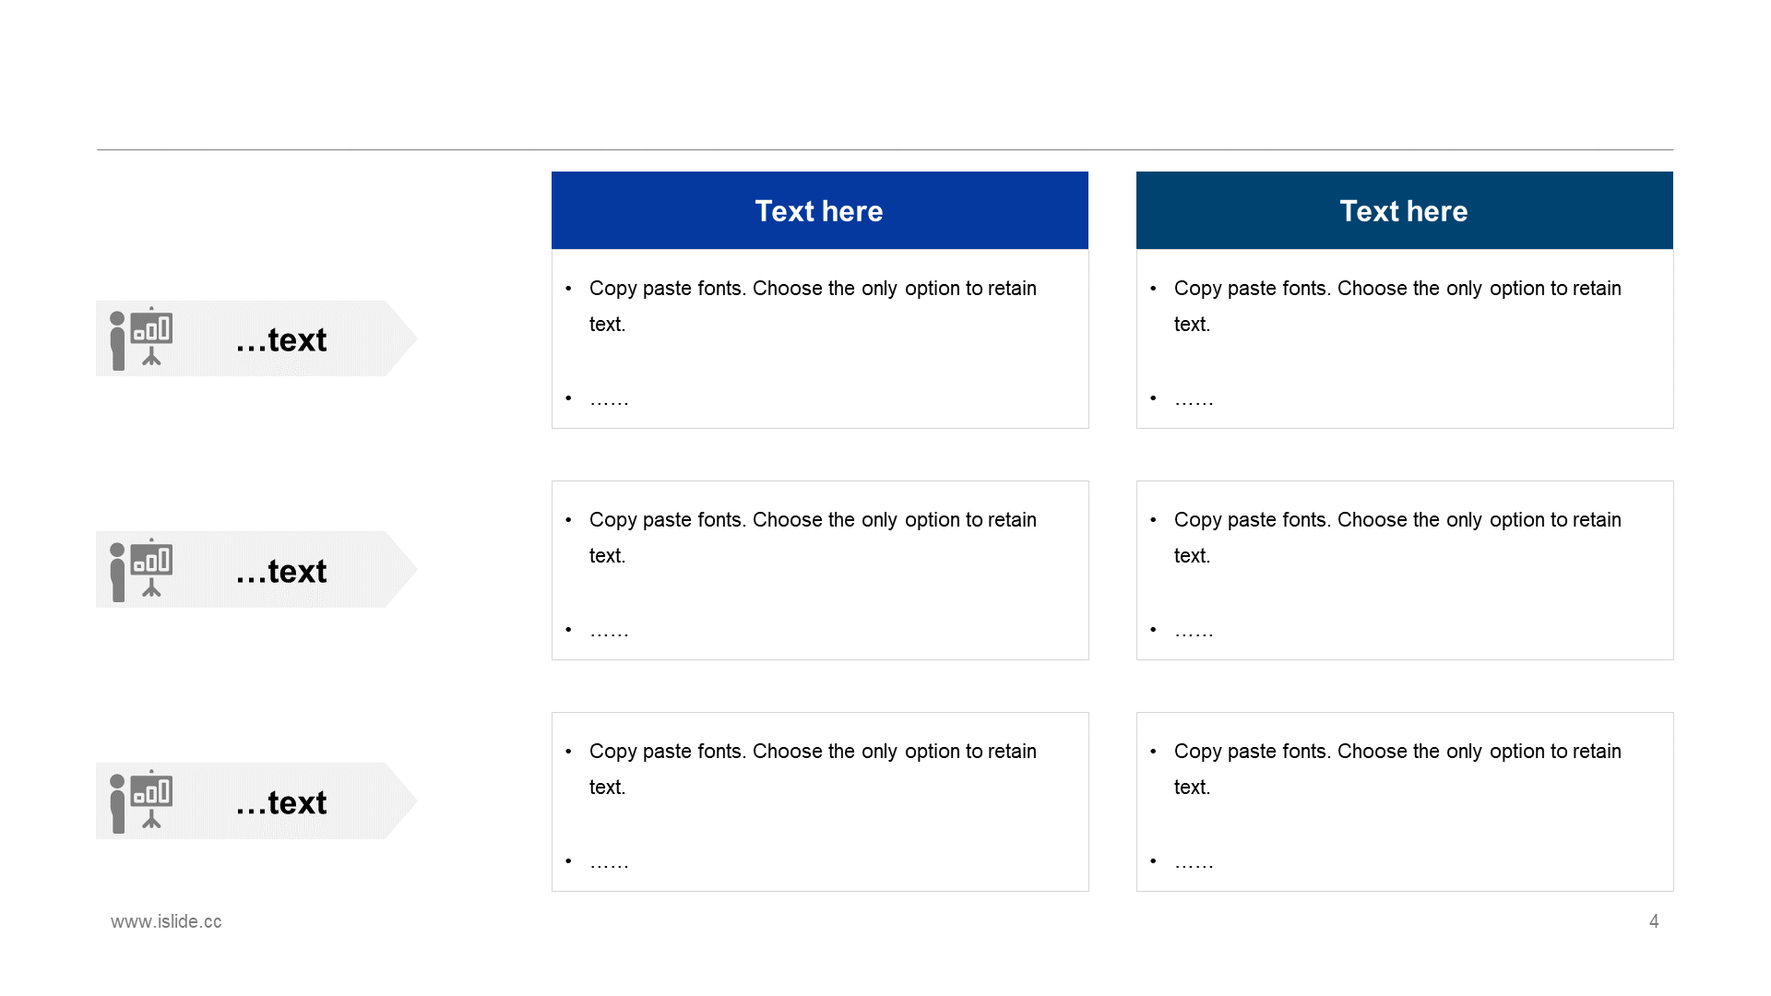Select the bottom '...text' arrow label

point(256,801)
